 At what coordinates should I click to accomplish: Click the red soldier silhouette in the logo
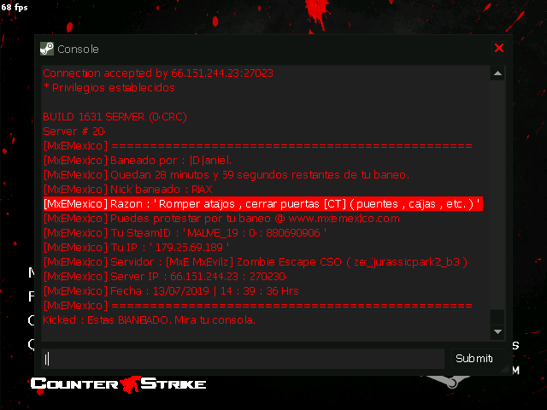pyautogui.click(x=130, y=384)
